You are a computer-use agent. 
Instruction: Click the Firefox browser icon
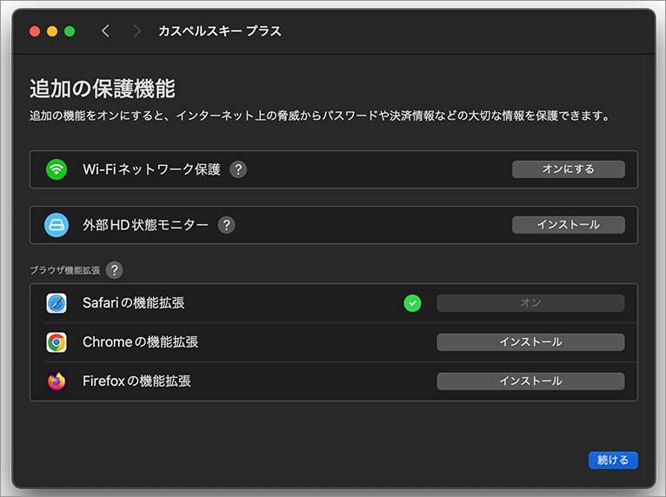point(57,381)
